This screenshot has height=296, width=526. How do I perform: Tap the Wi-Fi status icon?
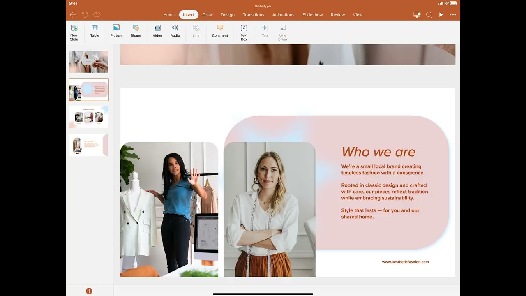coord(446,3)
